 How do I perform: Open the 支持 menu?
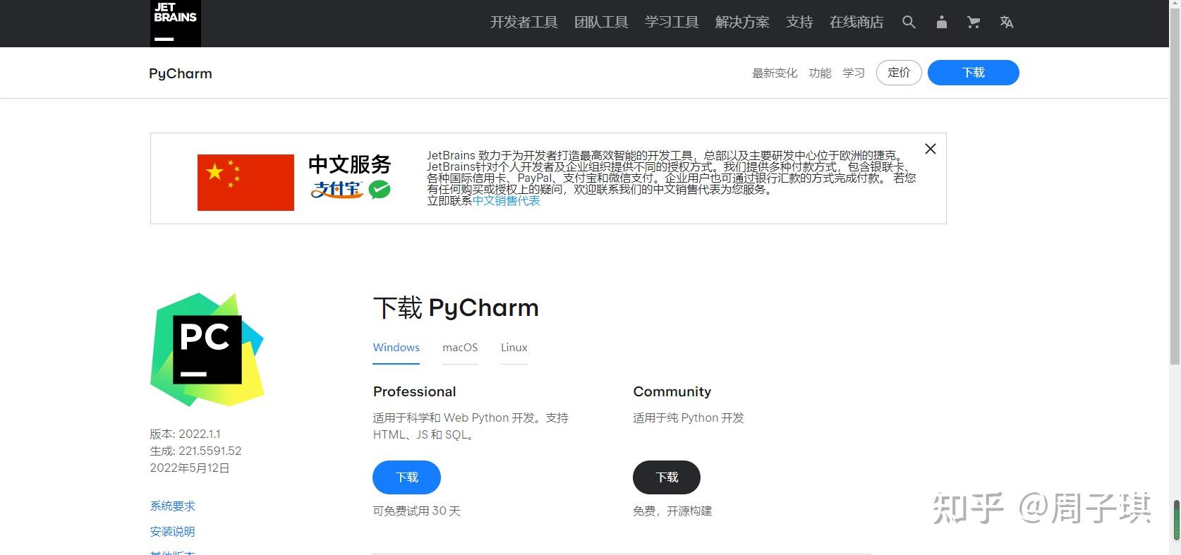(x=799, y=23)
